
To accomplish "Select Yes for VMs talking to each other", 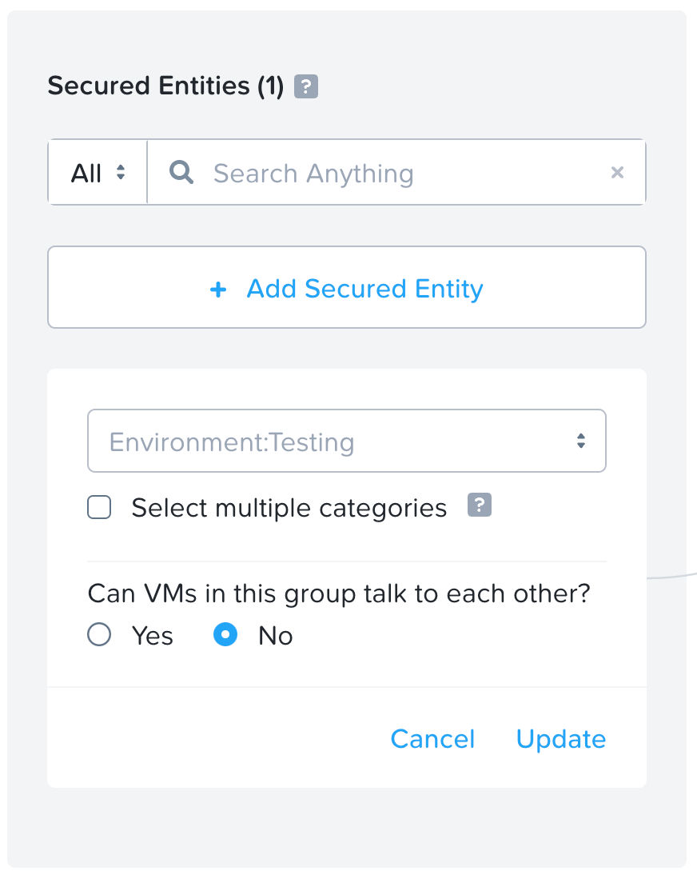I will pyautogui.click(x=99, y=634).
